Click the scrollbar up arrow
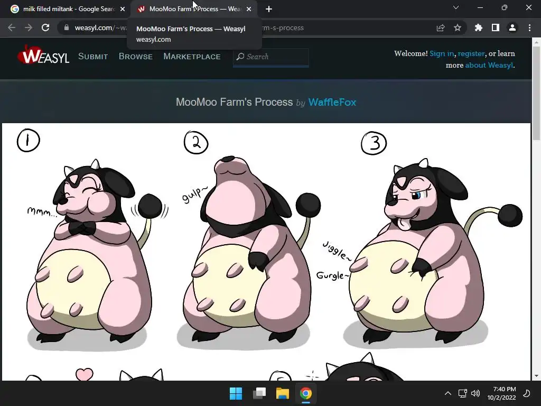 [536, 42]
